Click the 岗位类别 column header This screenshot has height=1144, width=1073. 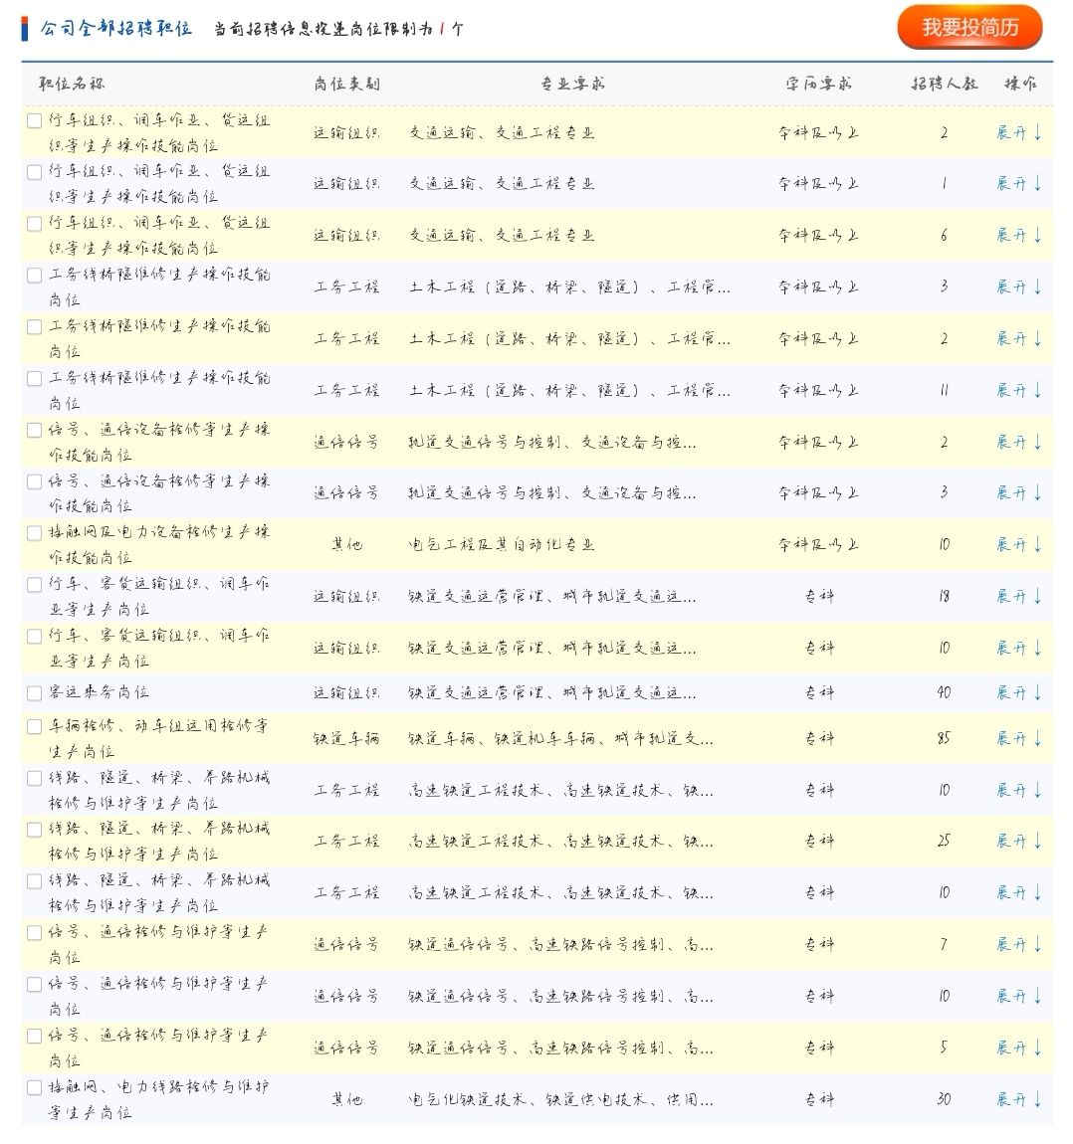(x=346, y=85)
